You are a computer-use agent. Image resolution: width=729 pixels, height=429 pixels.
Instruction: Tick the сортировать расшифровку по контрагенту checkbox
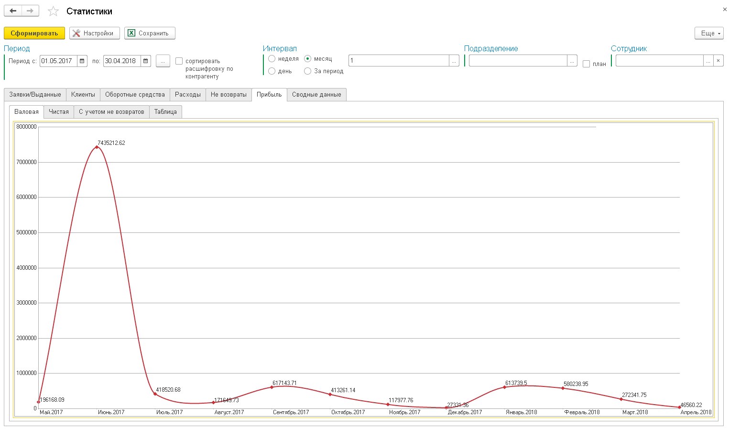click(x=179, y=61)
